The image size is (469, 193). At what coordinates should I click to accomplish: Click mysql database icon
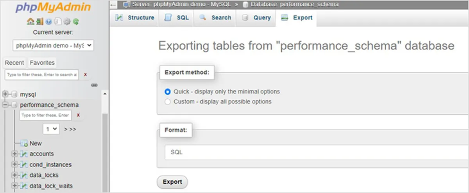tap(14, 94)
